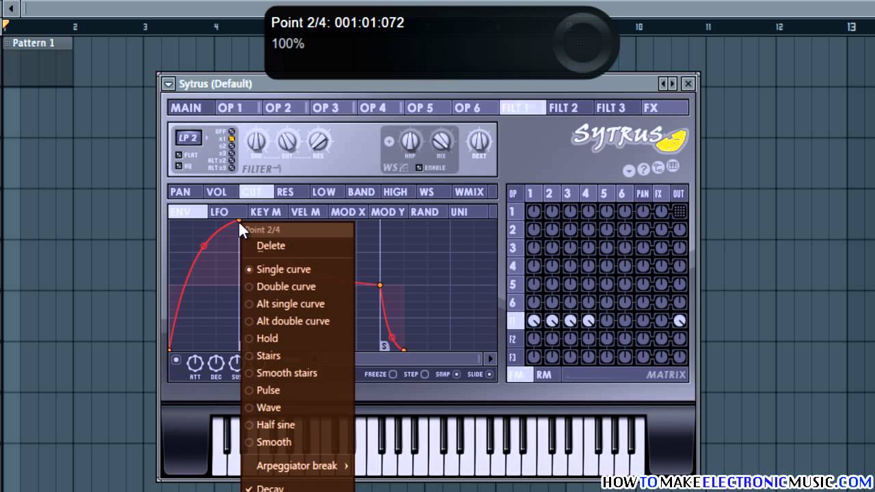Click the playlist back arrow at top-left
Image resolution: width=875 pixels, height=492 pixels.
[x=10, y=8]
